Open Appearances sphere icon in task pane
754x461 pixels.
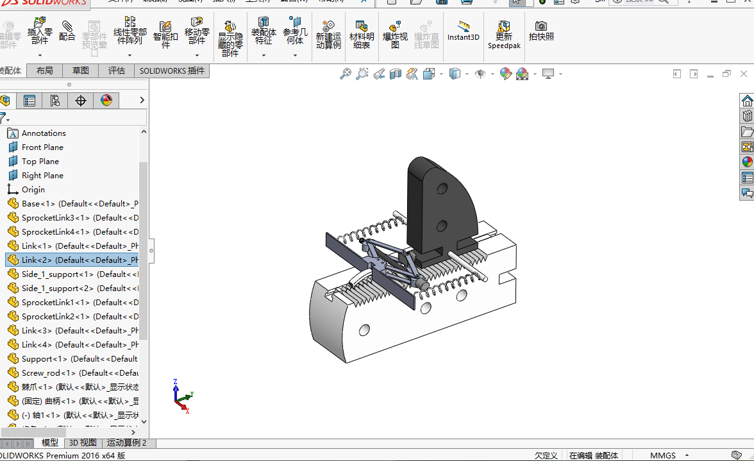(747, 162)
